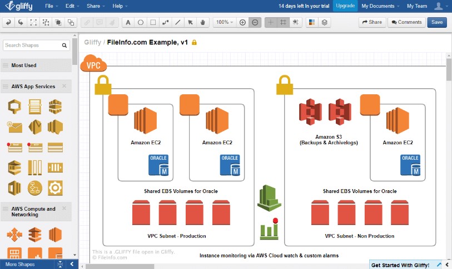Click the greyed-out chain link icon
Screen dimensions: 452x269
click(x=87, y=22)
